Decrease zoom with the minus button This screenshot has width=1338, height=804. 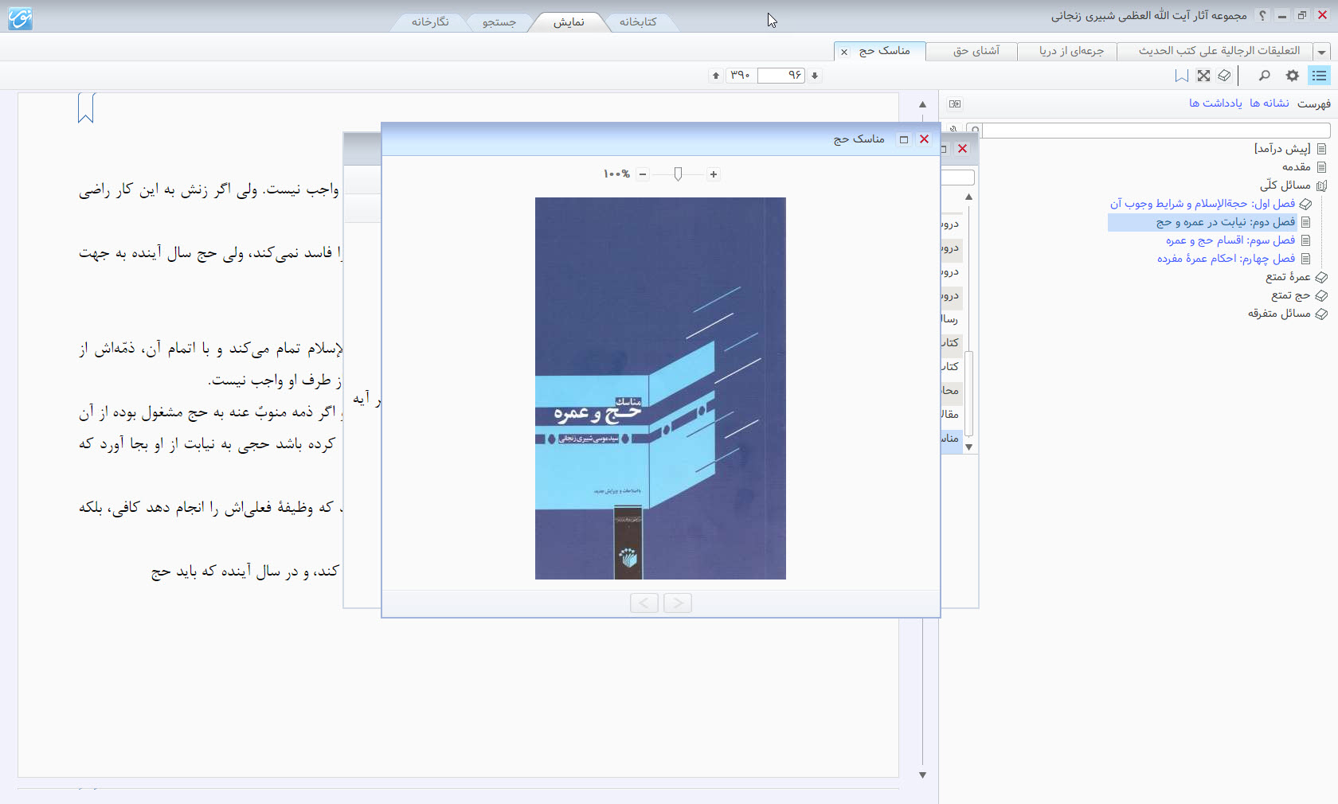click(x=643, y=174)
